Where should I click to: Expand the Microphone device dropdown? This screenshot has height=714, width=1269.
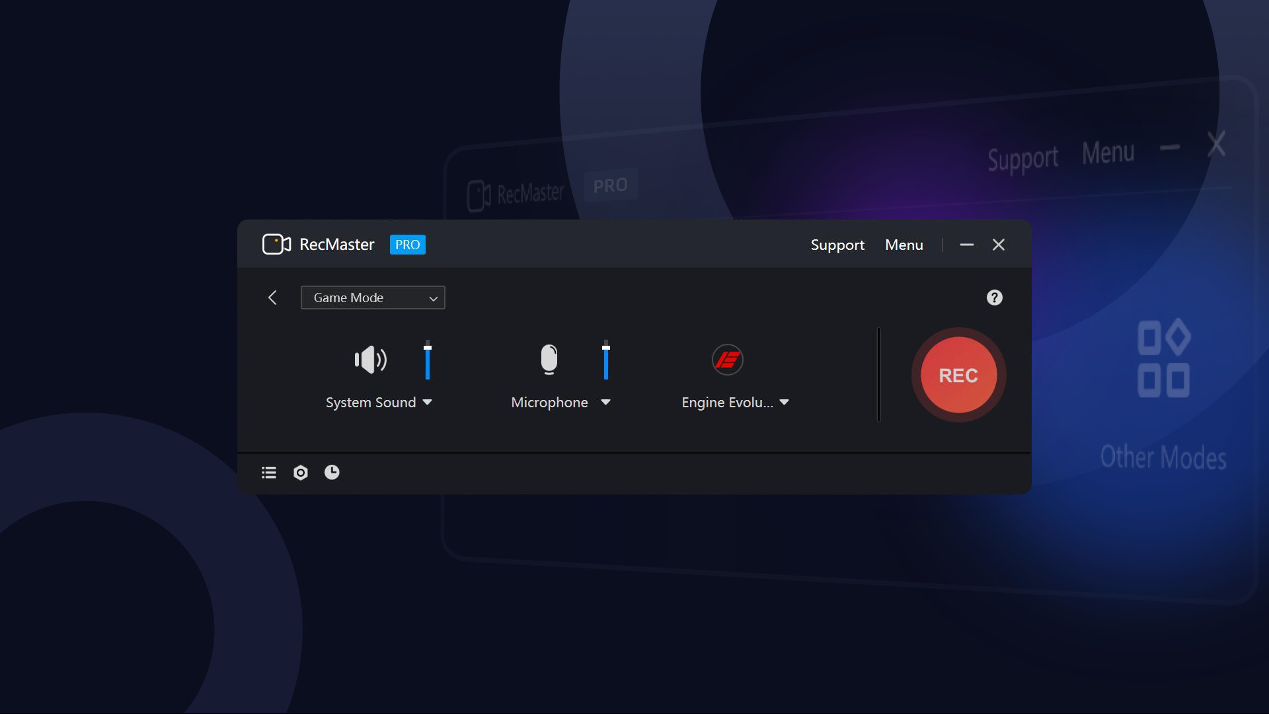click(606, 402)
